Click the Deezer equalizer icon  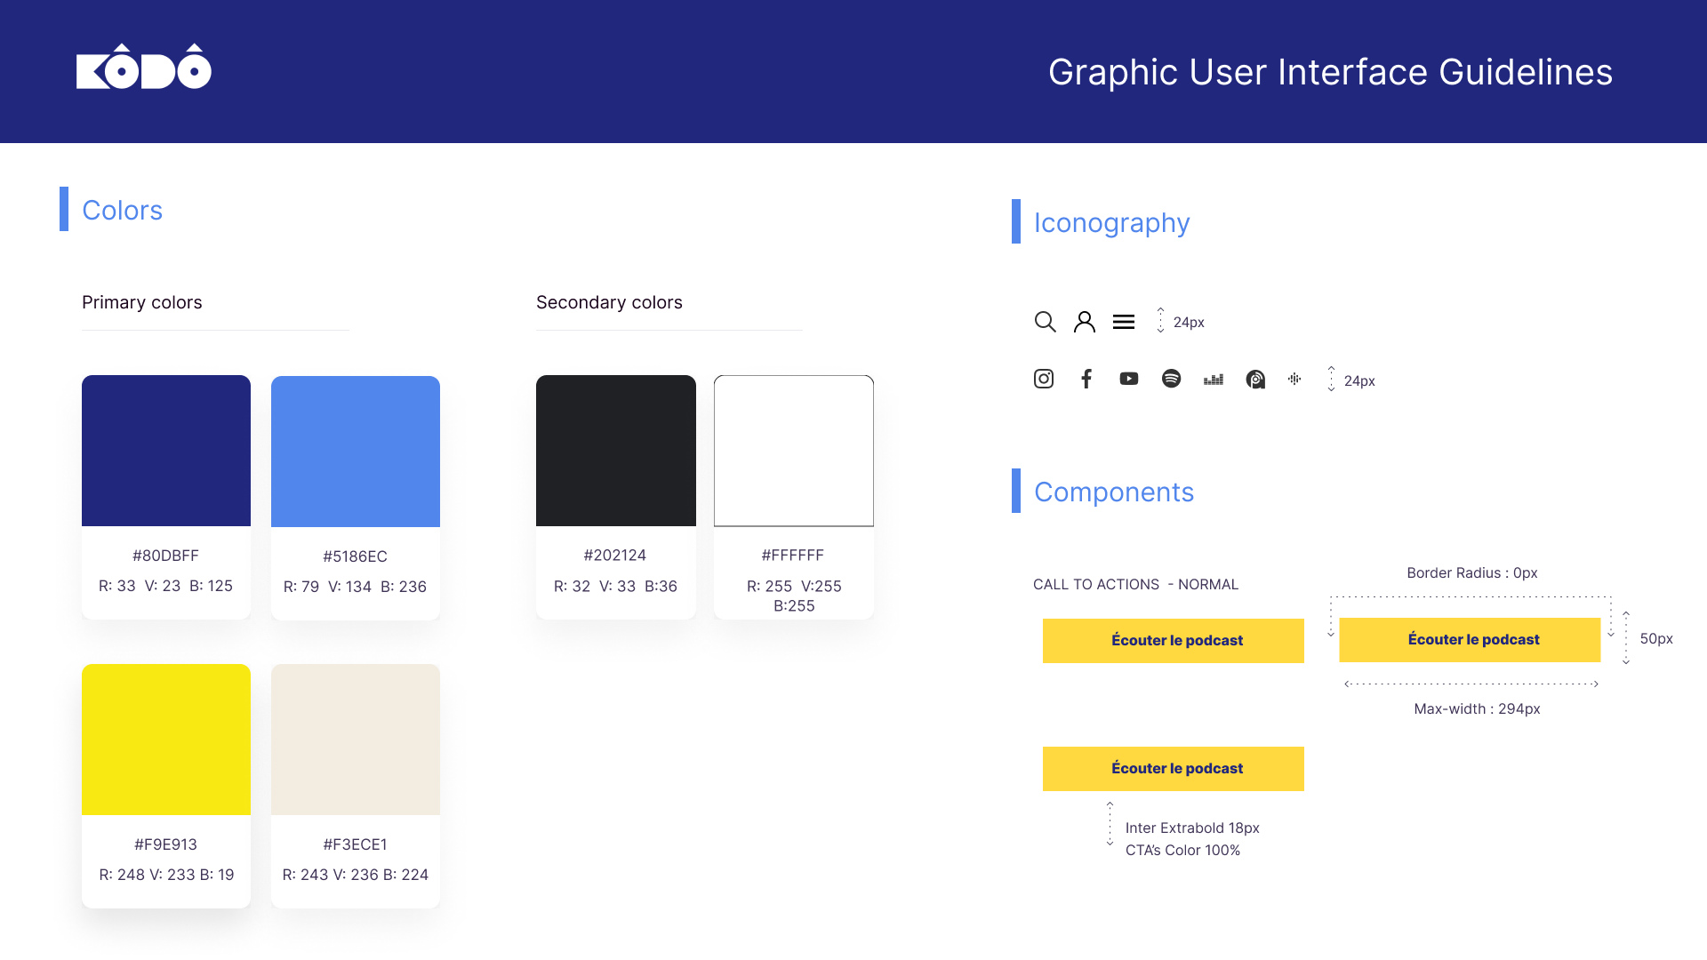pyautogui.click(x=1213, y=380)
